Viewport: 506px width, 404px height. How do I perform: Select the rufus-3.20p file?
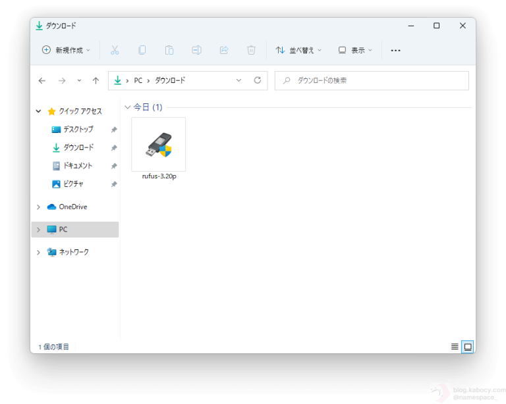pyautogui.click(x=159, y=149)
